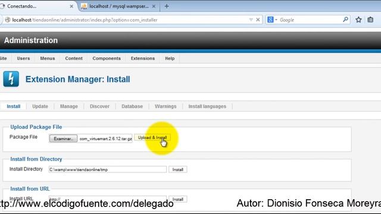Click the Install Directory text field
Image resolution: width=381 pixels, height=214 pixels.
tap(107, 169)
